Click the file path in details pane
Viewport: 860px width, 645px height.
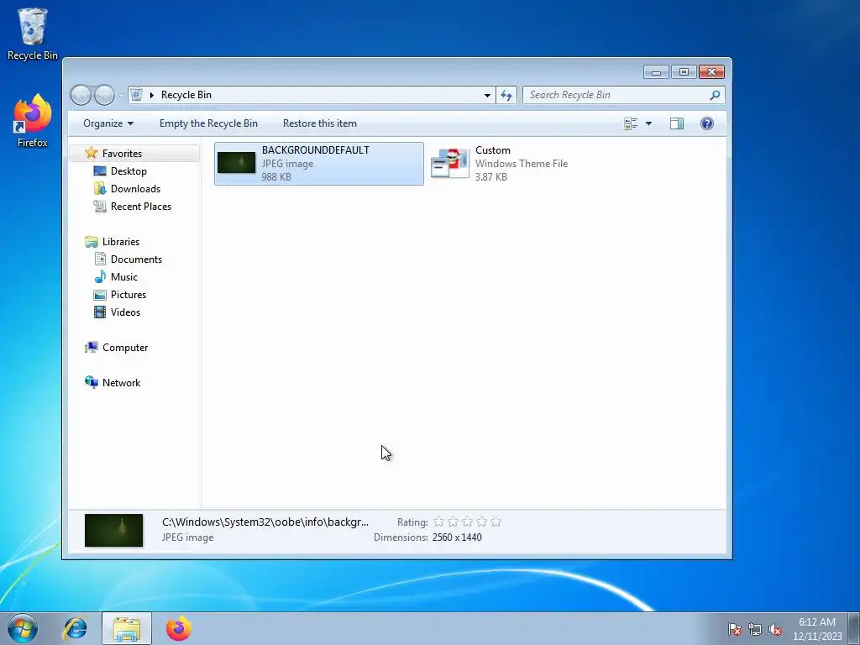coord(265,522)
